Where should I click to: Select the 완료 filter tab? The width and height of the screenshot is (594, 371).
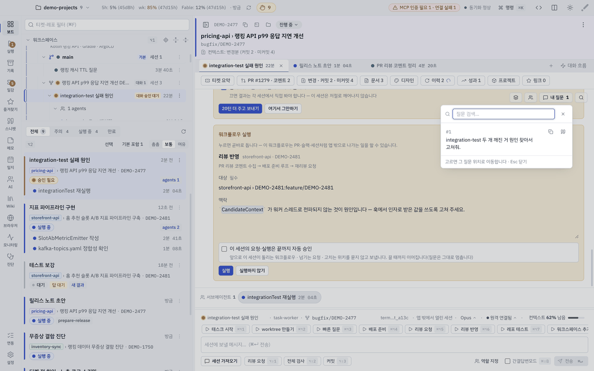(x=112, y=131)
